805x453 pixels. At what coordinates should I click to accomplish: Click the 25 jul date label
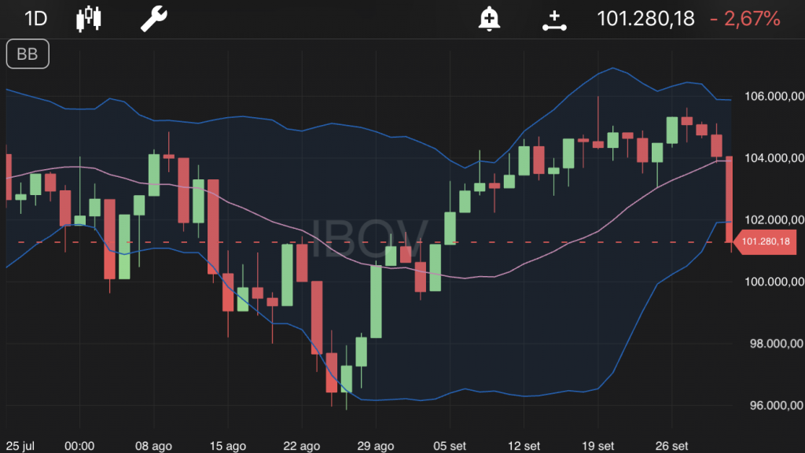[x=20, y=446]
